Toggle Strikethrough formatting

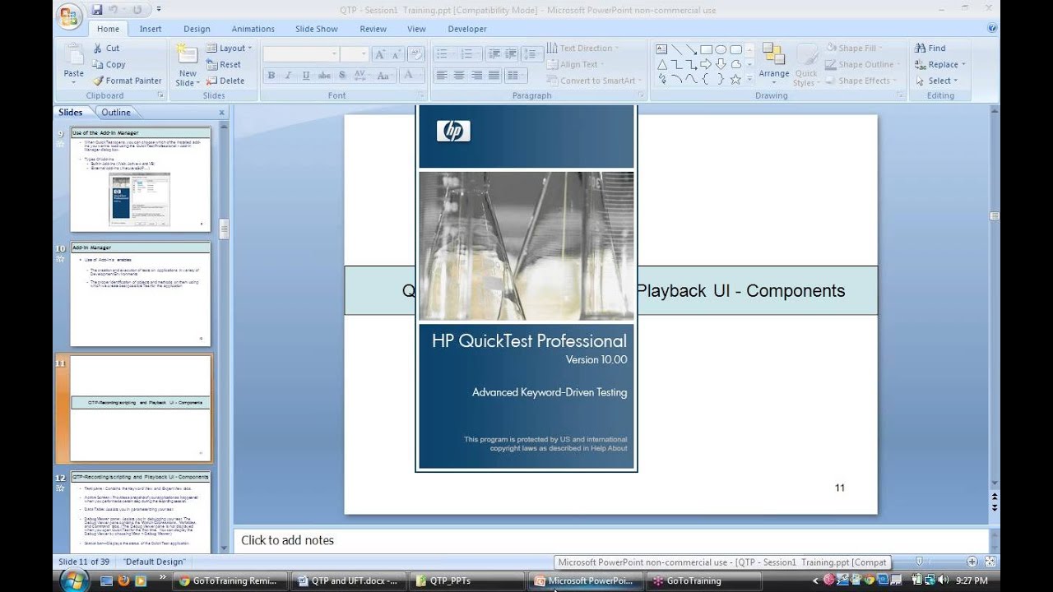(x=324, y=76)
